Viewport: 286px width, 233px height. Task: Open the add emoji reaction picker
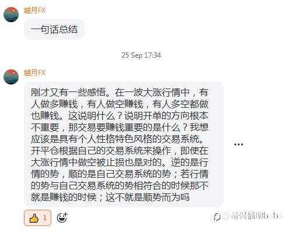coord(62,218)
